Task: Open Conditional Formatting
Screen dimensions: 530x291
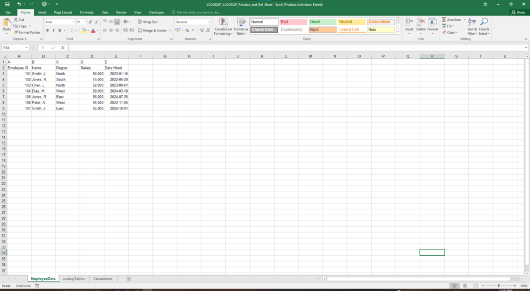Action: tap(223, 27)
